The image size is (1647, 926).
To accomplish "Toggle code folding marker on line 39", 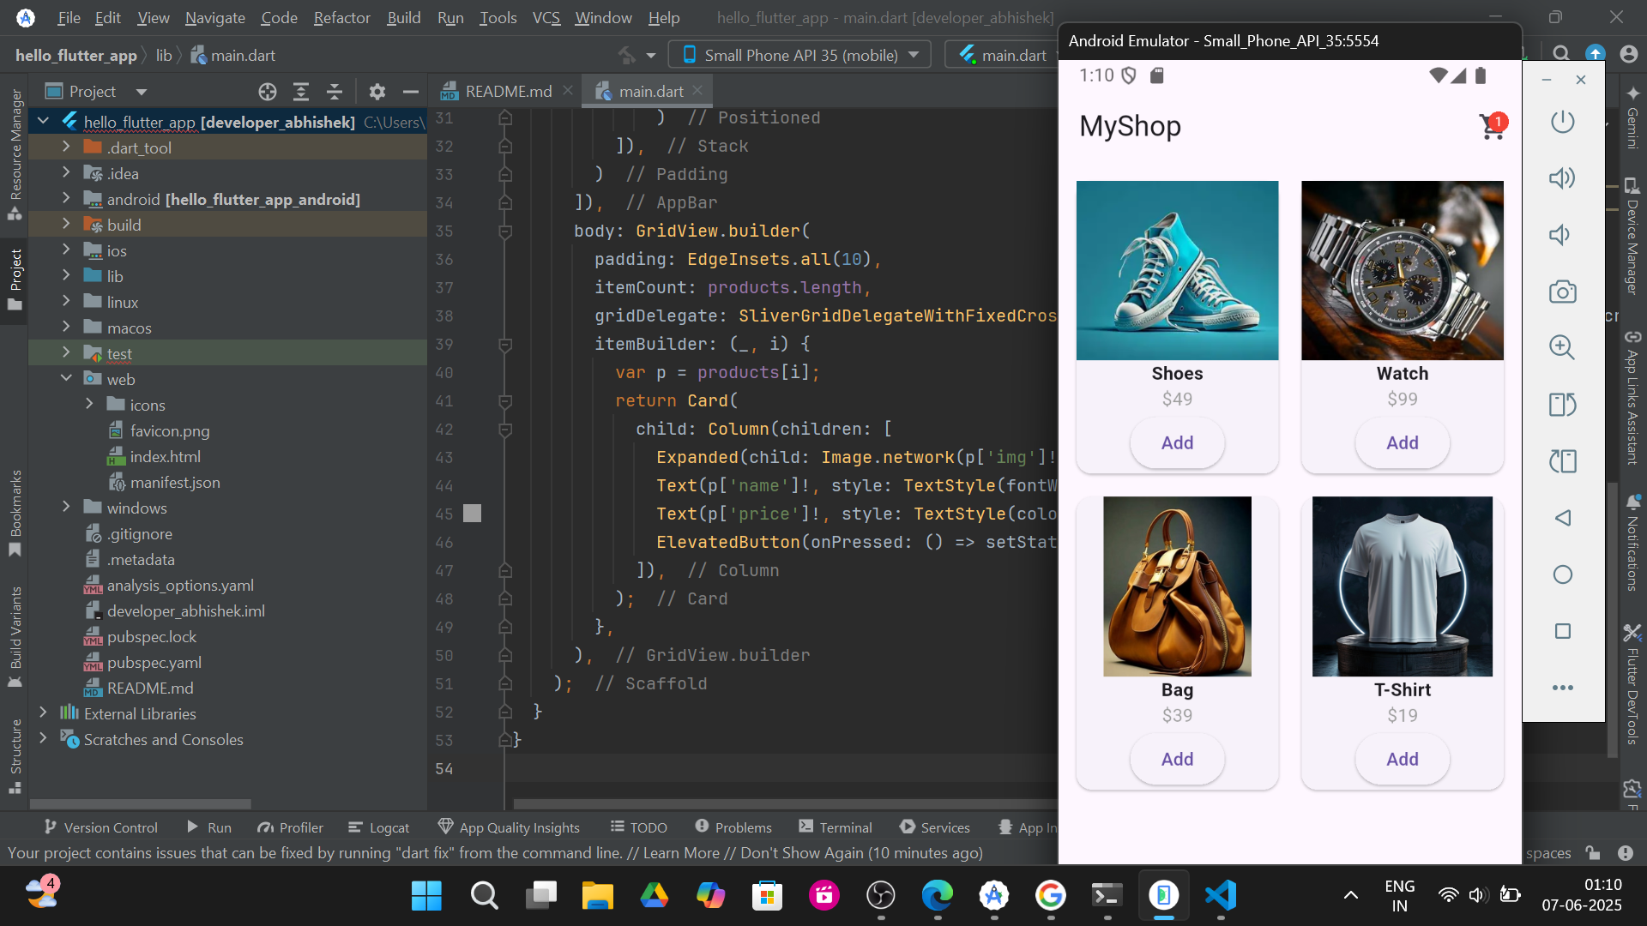I will point(505,345).
